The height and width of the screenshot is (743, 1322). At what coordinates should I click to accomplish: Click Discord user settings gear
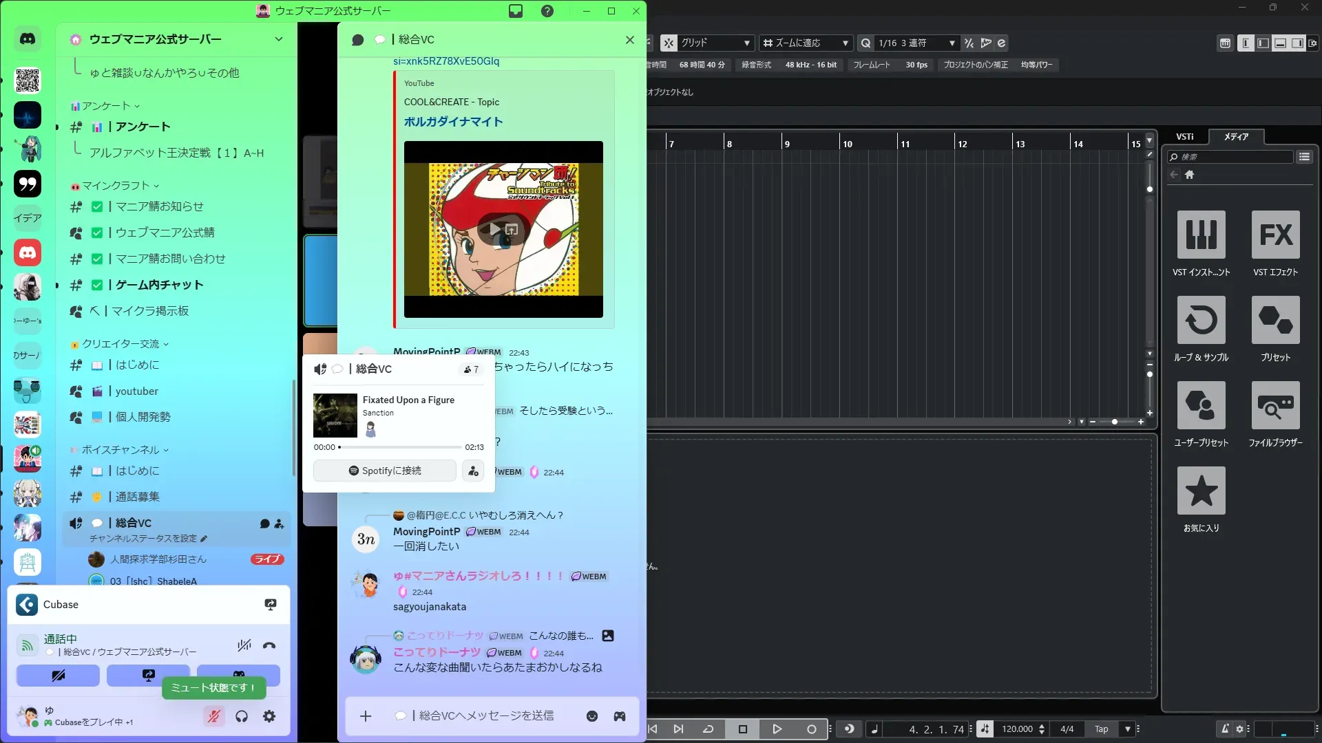(269, 716)
